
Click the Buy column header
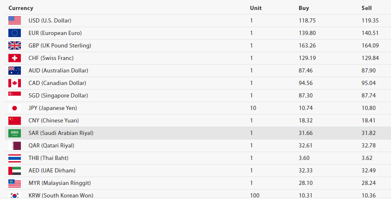tap(304, 8)
